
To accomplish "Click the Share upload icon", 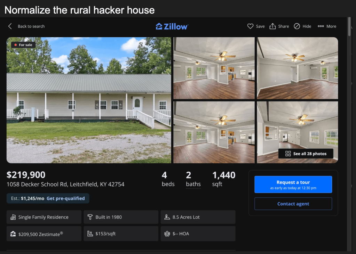I will pyautogui.click(x=272, y=26).
